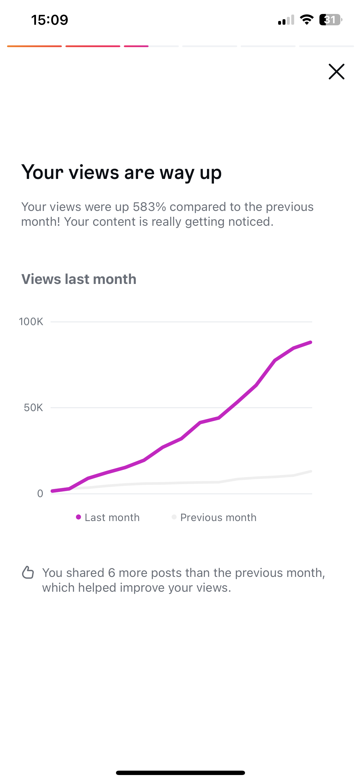Select the Previous month legend label
This screenshot has height=782, width=361.
coord(218,517)
